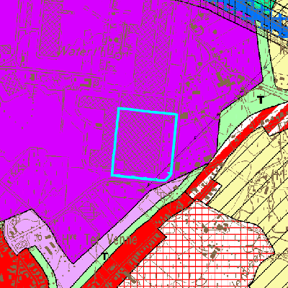Select the cyan-outlined parcel on the map

pyautogui.click(x=145, y=144)
